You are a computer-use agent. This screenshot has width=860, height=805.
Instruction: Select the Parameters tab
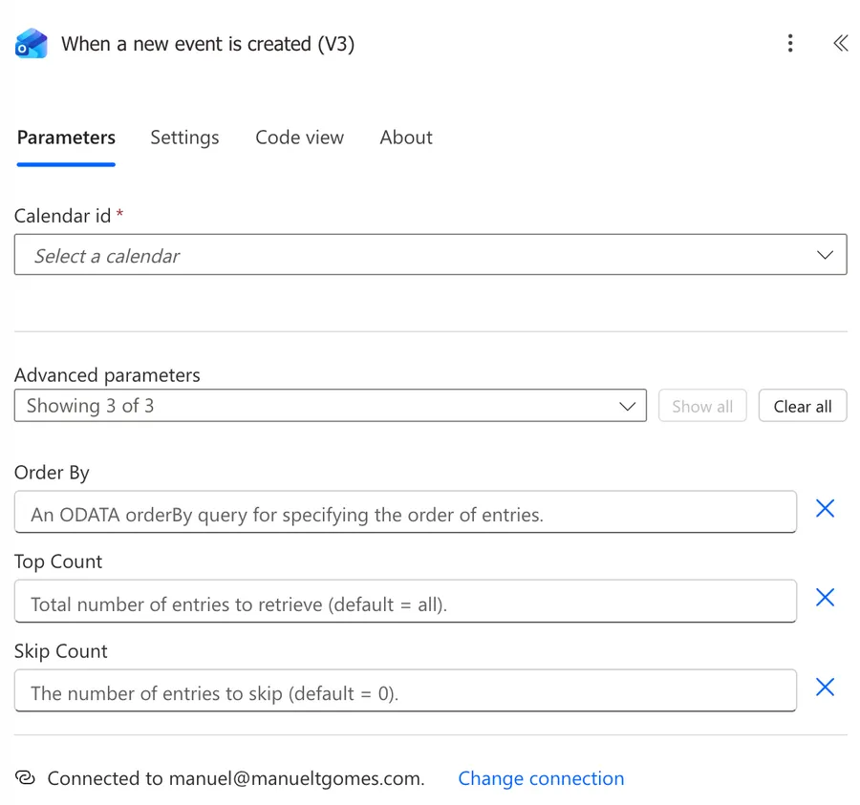pos(66,138)
